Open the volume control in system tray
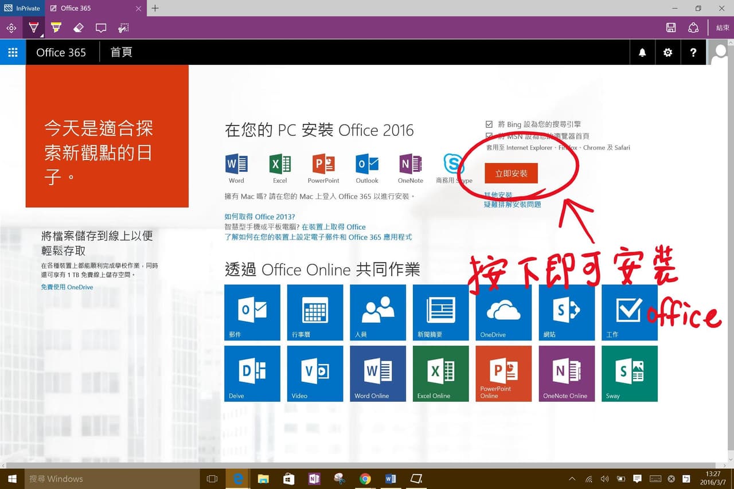The width and height of the screenshot is (734, 489). [604, 479]
